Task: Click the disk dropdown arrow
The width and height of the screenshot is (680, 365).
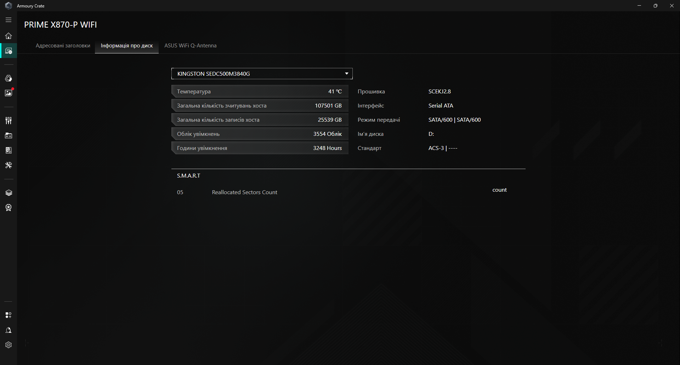Action: tap(347, 74)
